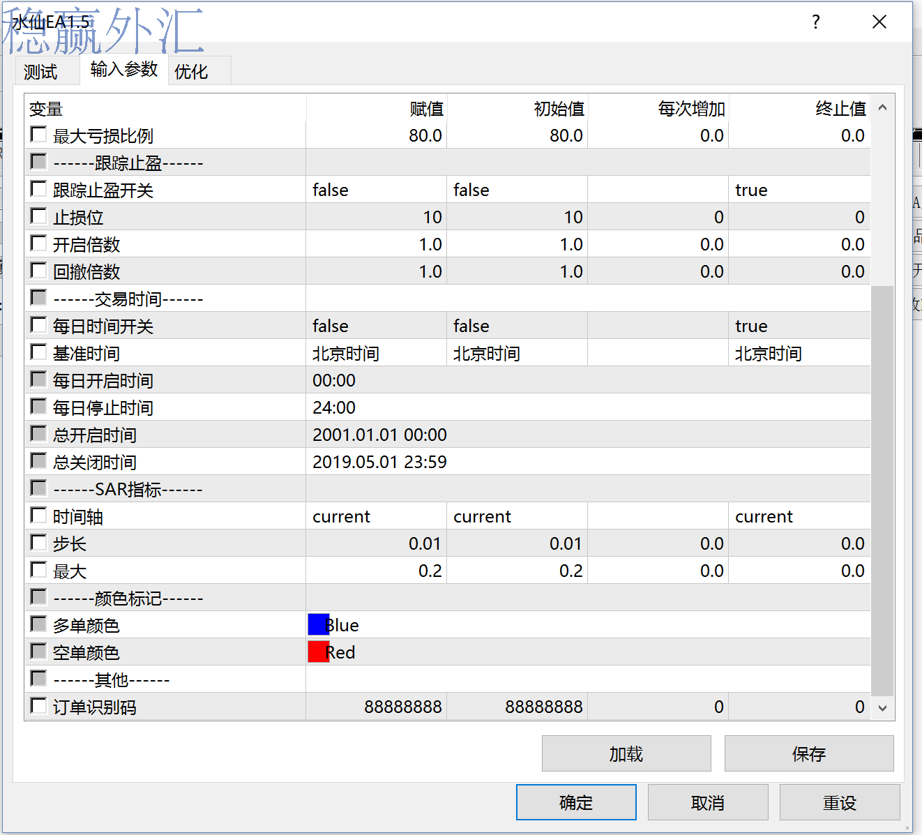Edit the 回撤倍数 value 1.0
This screenshot has height=835, width=922.
[376, 271]
